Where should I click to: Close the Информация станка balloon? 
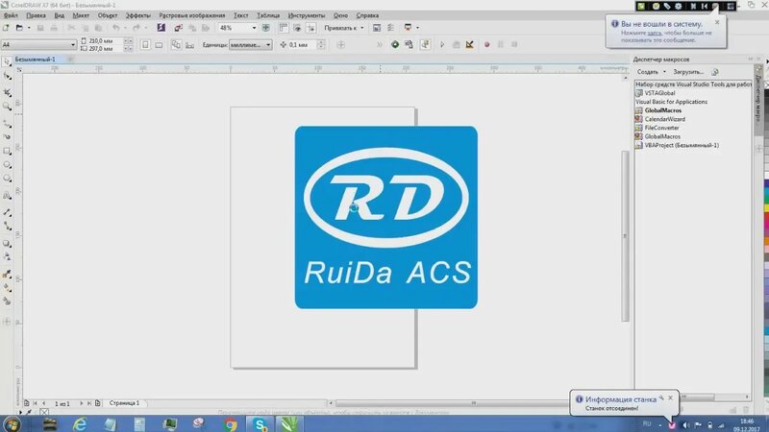coord(670,398)
